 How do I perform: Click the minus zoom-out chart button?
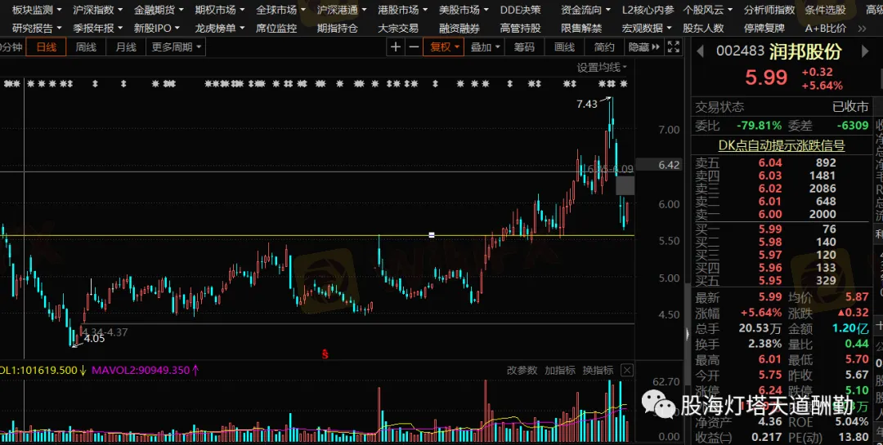coord(415,47)
